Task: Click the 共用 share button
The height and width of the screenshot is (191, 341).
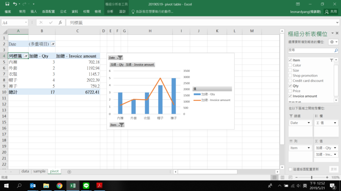Action: pos(331,12)
